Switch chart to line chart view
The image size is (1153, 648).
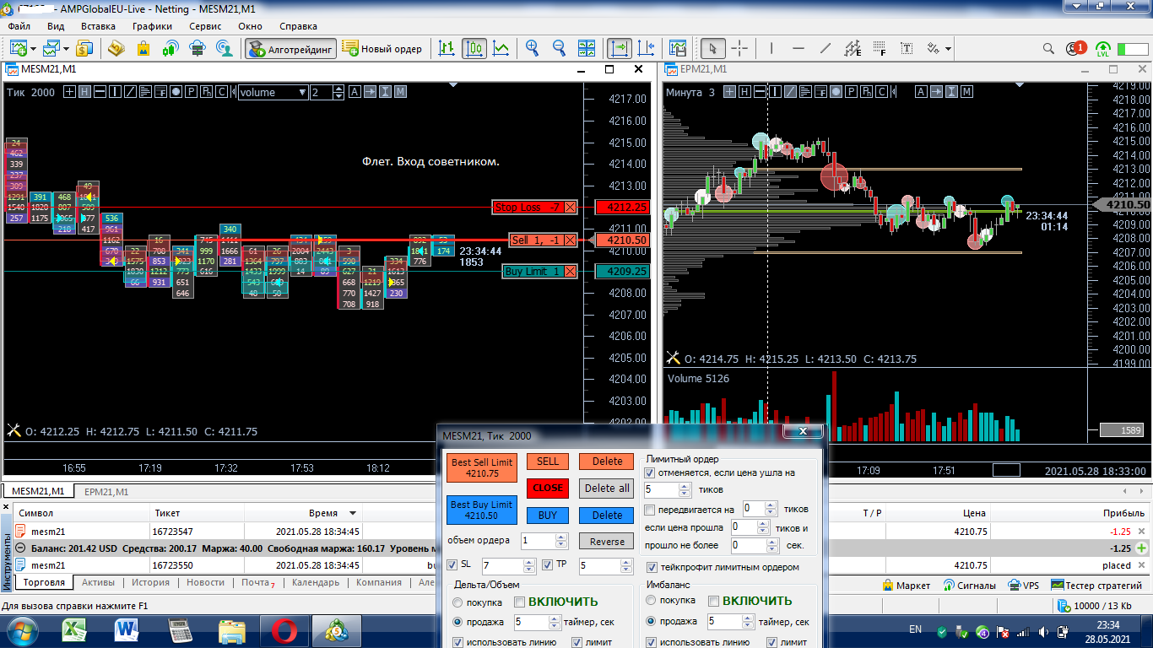[x=501, y=48]
